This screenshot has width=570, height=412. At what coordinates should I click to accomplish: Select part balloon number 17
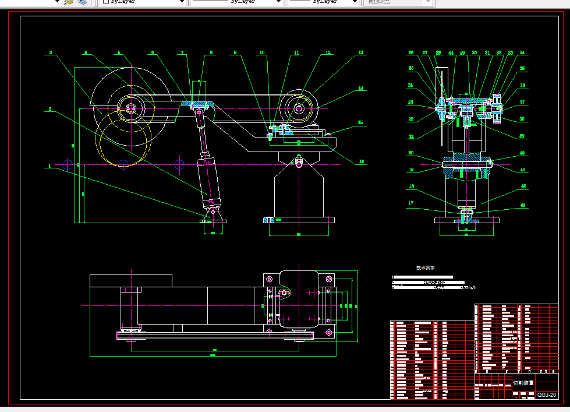coord(411,203)
